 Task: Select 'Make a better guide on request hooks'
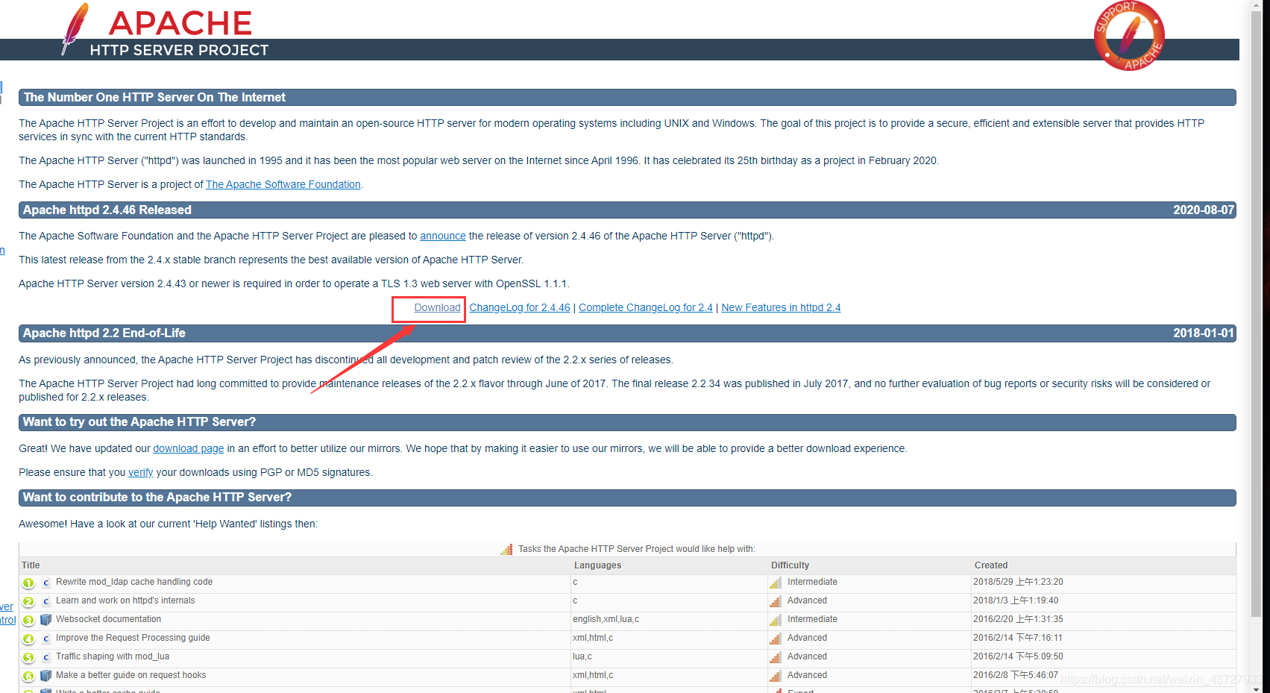coord(131,675)
